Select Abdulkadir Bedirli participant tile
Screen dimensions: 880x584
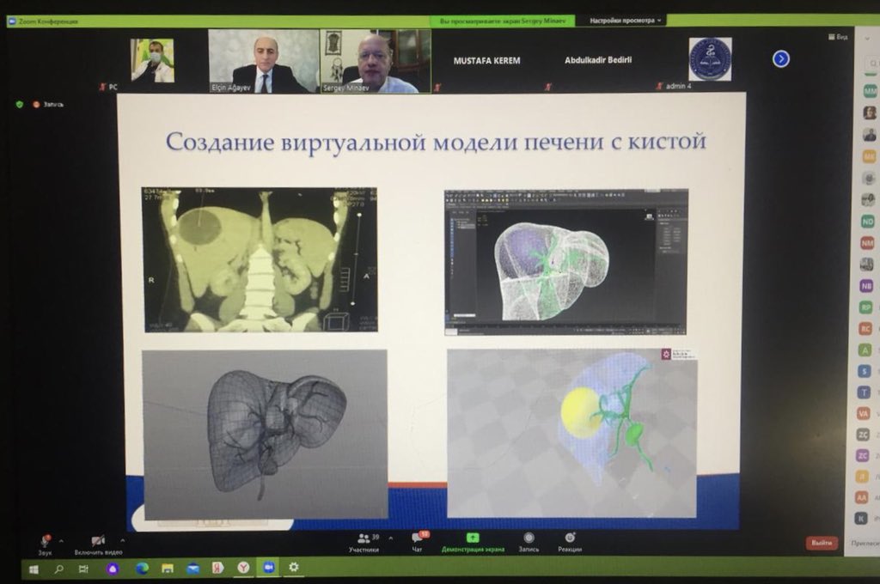tap(598, 60)
